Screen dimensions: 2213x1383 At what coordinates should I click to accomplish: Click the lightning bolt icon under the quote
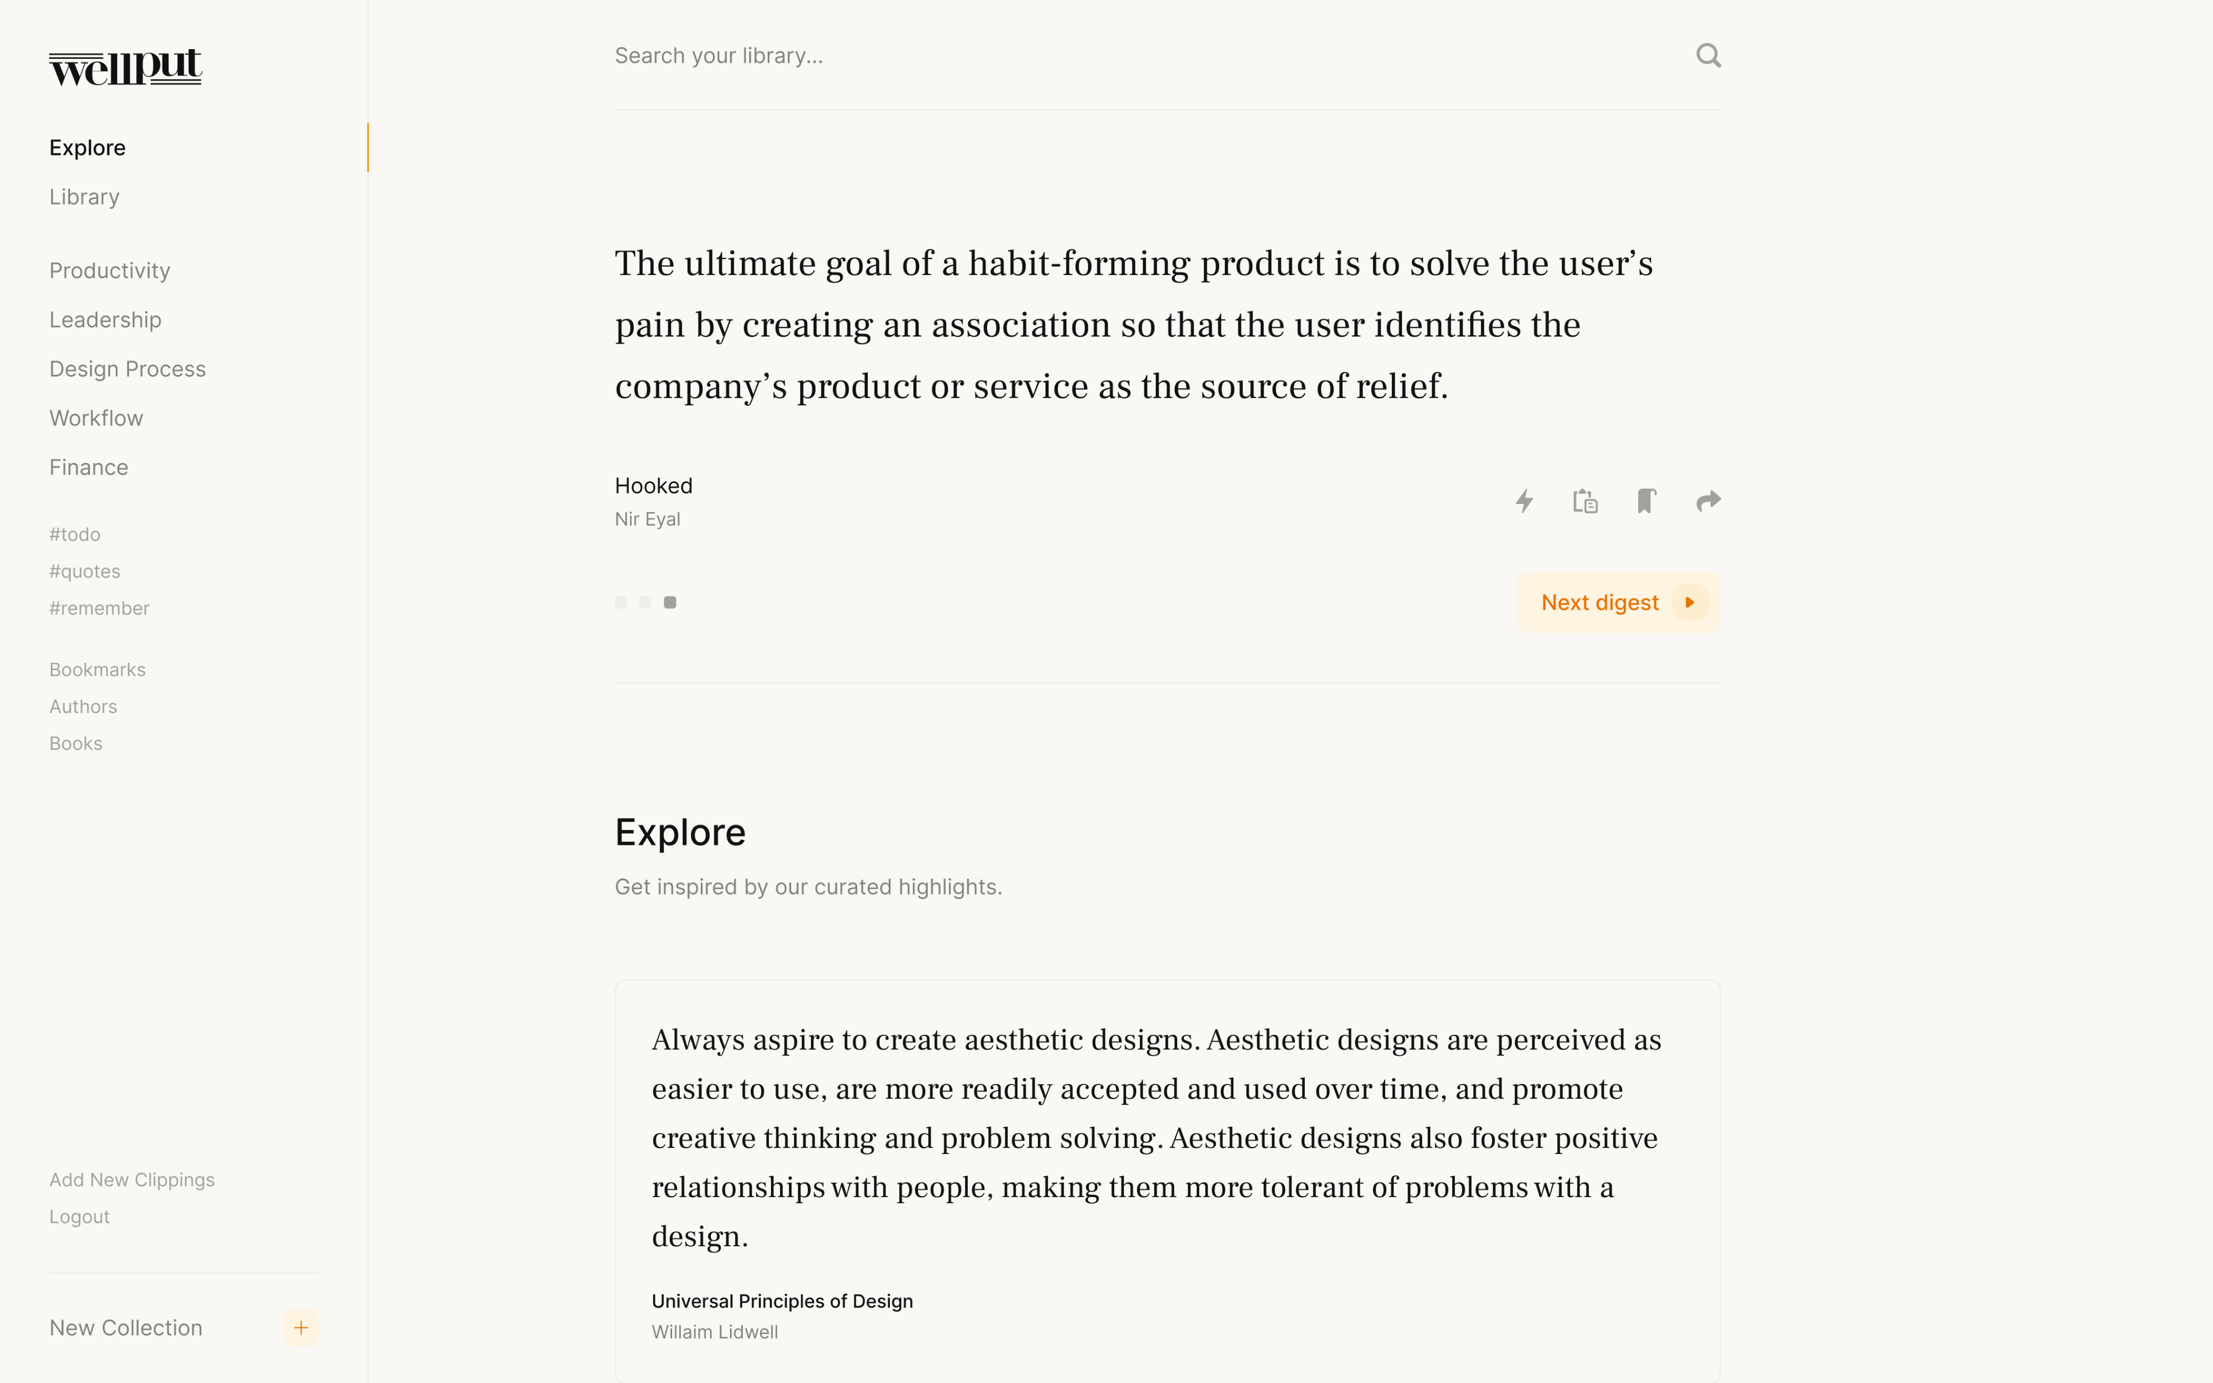pos(1524,501)
